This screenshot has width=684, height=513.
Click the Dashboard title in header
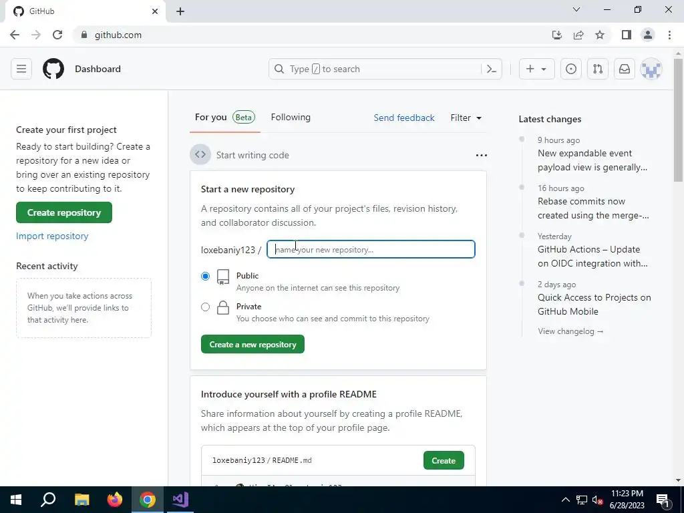click(x=98, y=69)
